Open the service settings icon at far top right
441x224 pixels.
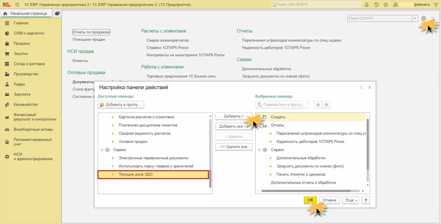436,5
